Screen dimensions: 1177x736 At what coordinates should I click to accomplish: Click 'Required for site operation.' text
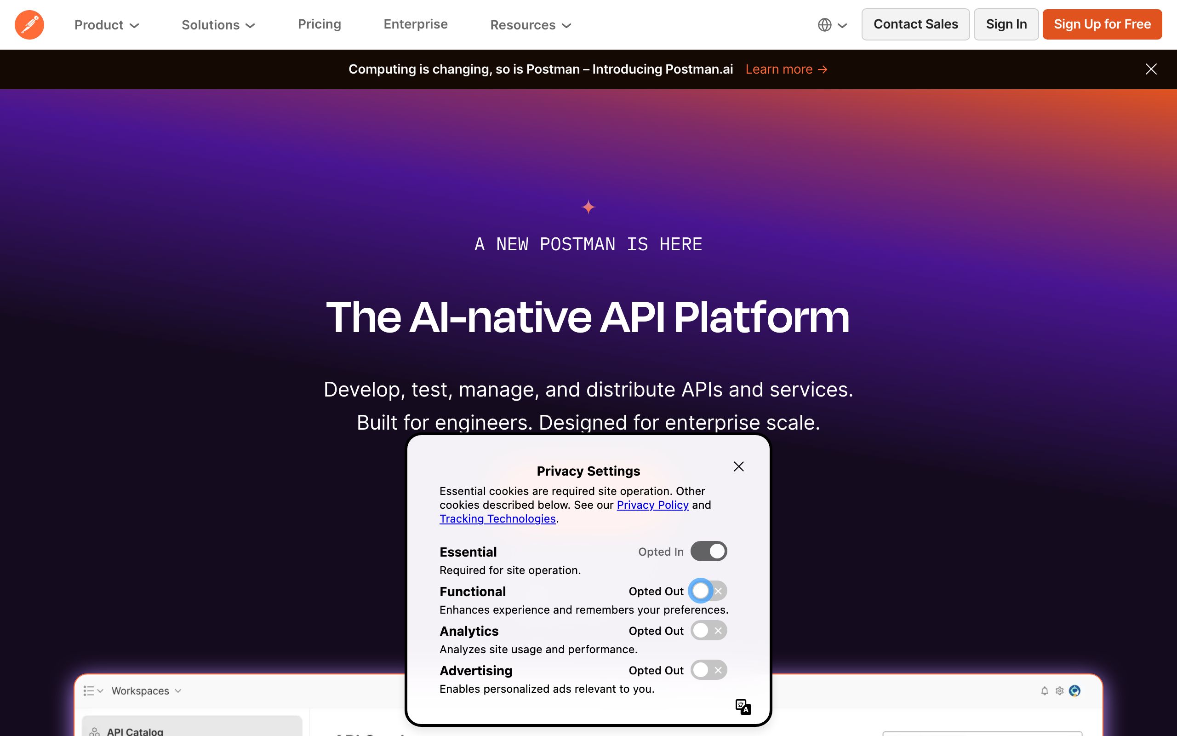pyautogui.click(x=510, y=570)
